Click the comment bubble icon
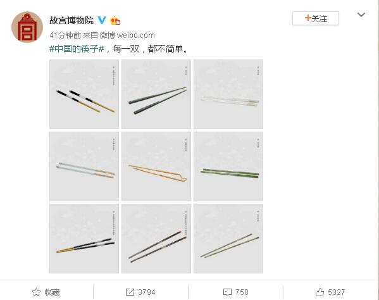Viewport: 379px width, 300px height. (x=227, y=292)
